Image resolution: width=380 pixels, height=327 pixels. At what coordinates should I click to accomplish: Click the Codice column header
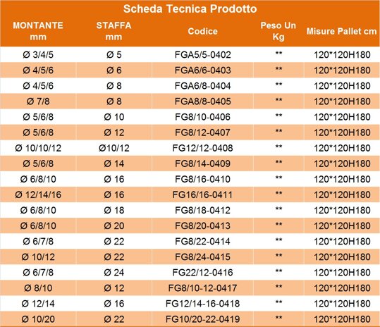click(202, 31)
